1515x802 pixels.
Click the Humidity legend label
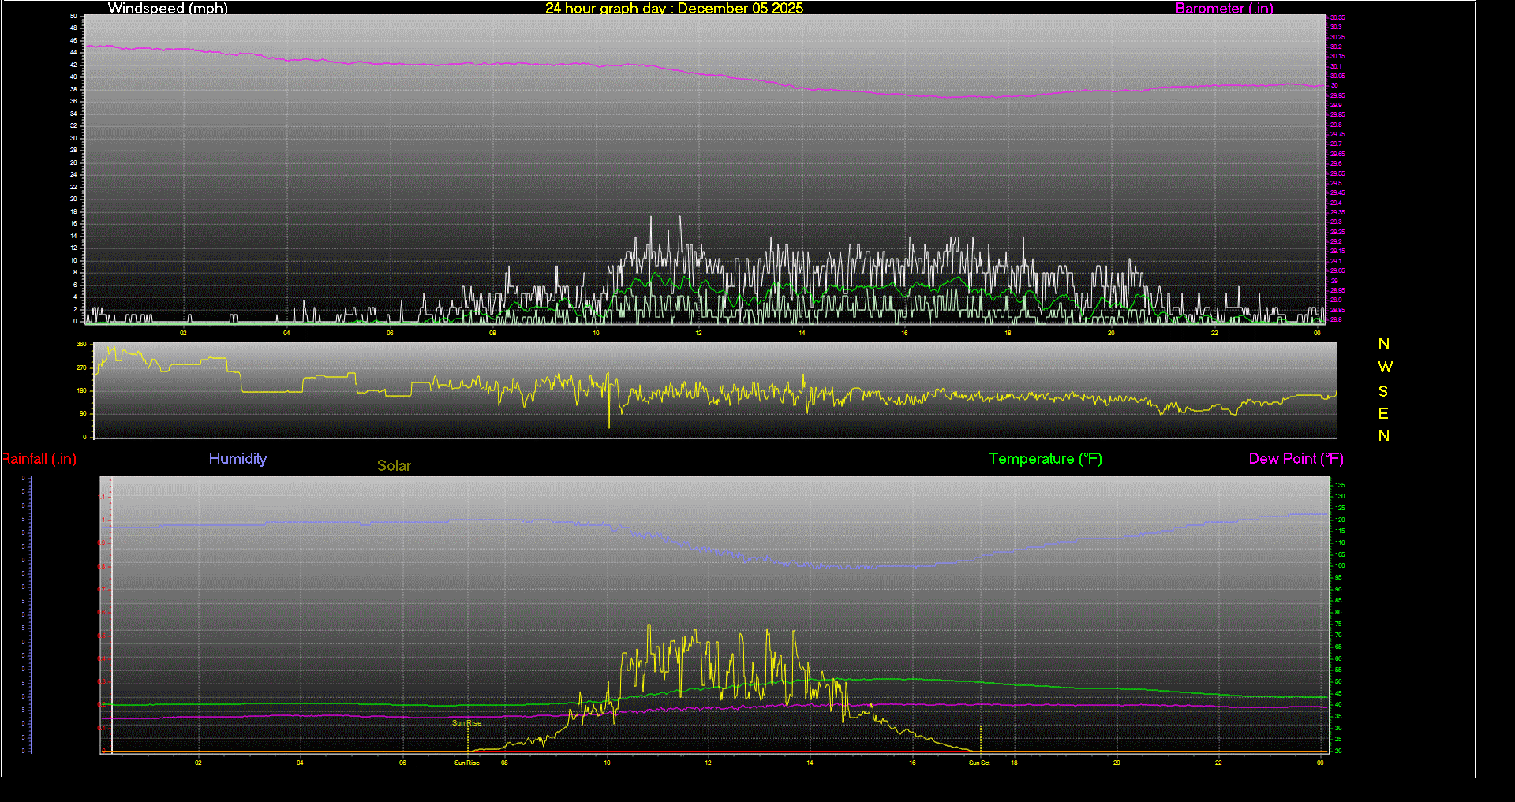click(x=238, y=459)
